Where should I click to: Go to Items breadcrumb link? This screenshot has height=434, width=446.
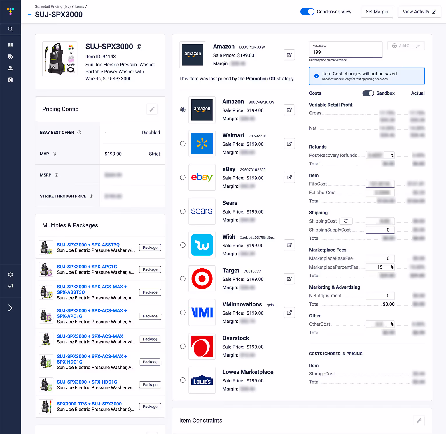[x=79, y=6]
